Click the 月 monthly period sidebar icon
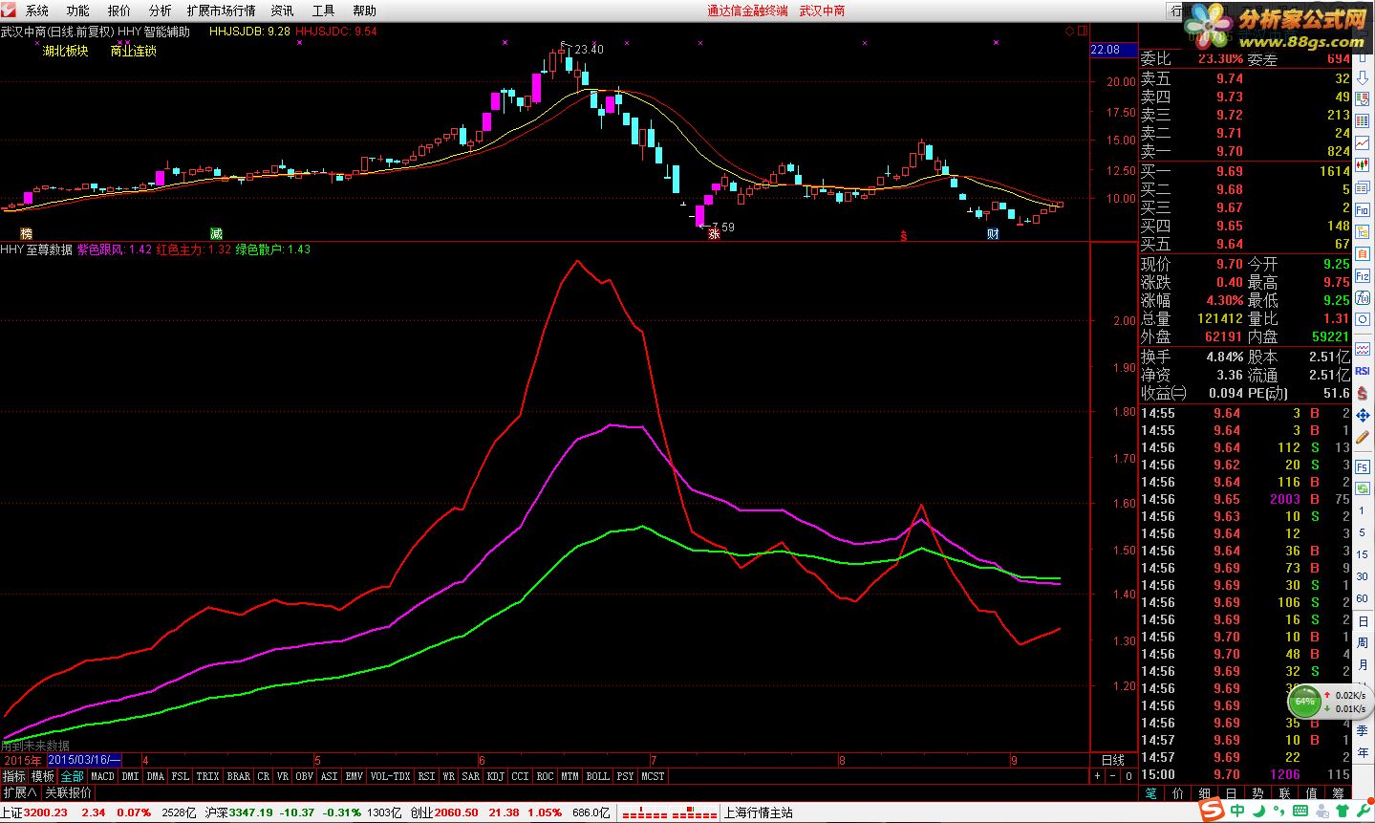Image resolution: width=1375 pixels, height=823 pixels. [x=1363, y=664]
